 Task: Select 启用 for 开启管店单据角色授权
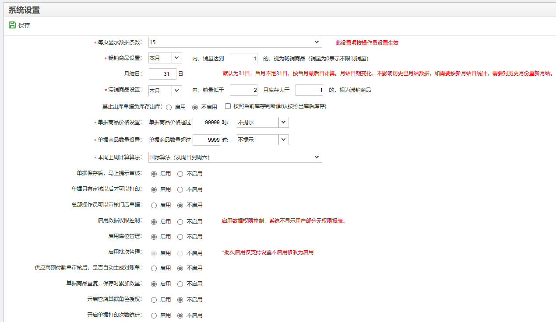click(154, 300)
